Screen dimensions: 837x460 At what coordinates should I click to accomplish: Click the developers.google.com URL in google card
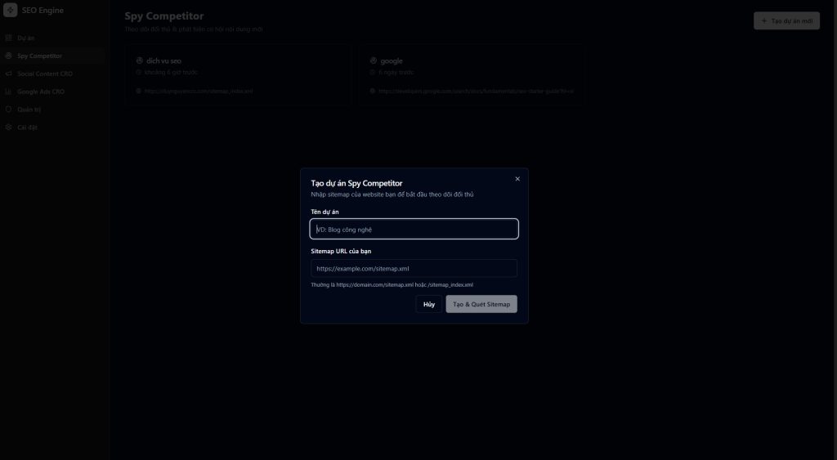point(477,92)
